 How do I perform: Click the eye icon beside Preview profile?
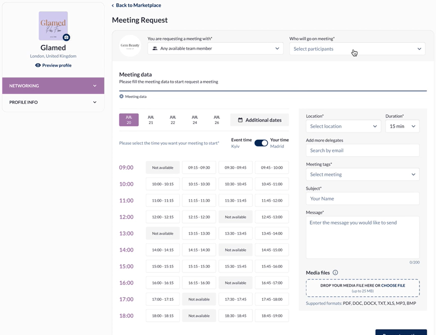point(38,65)
